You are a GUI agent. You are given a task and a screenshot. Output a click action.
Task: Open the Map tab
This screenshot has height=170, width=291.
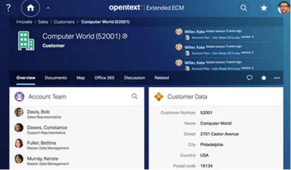(x=81, y=78)
